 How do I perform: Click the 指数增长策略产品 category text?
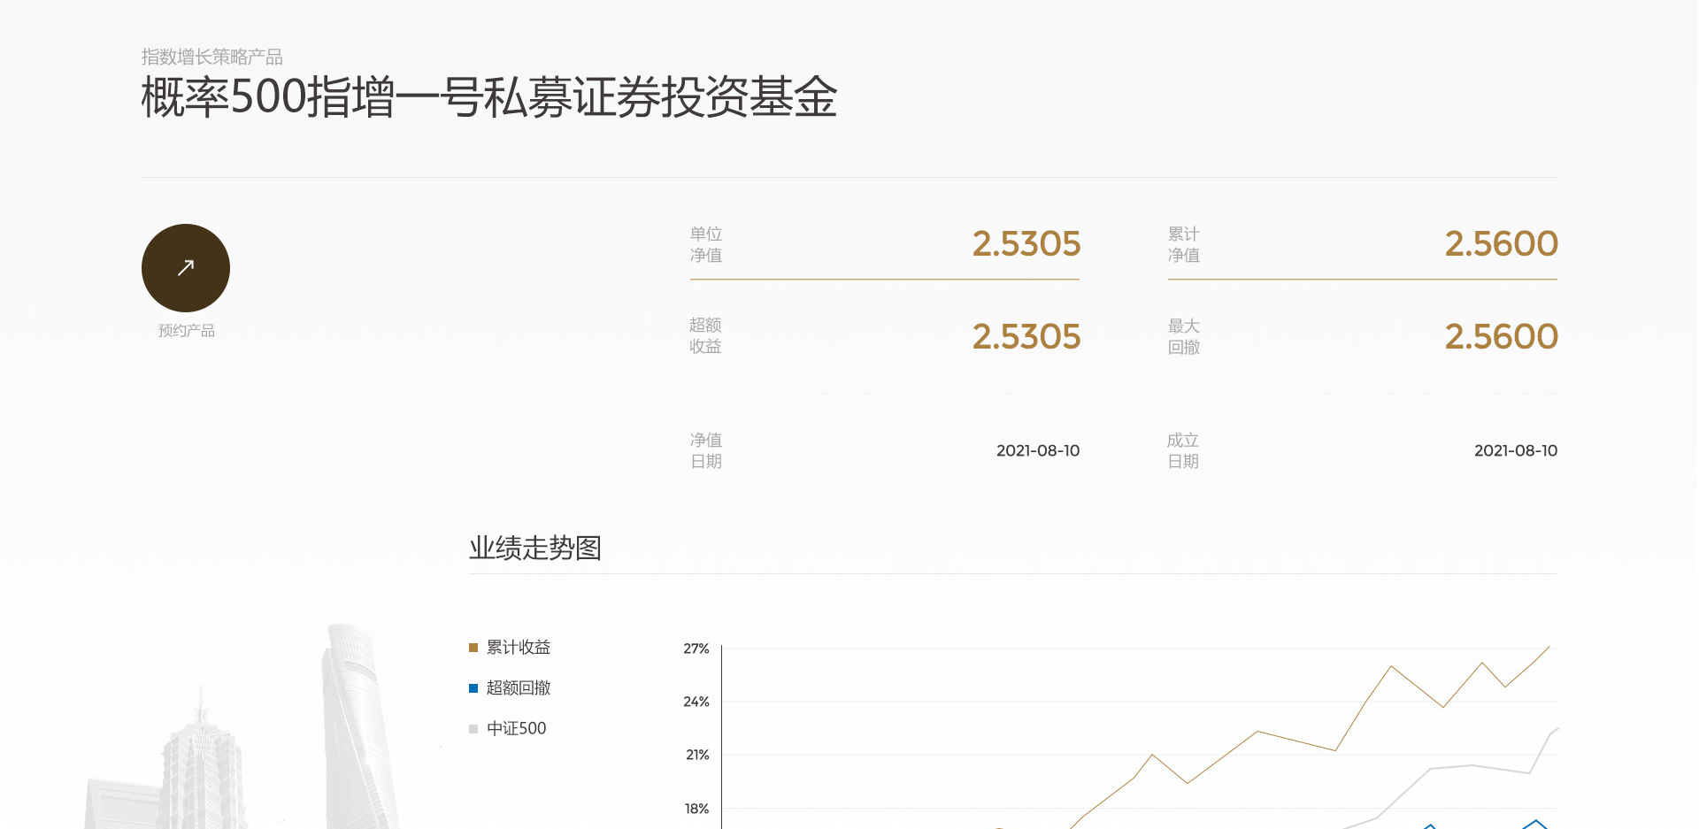pyautogui.click(x=212, y=58)
